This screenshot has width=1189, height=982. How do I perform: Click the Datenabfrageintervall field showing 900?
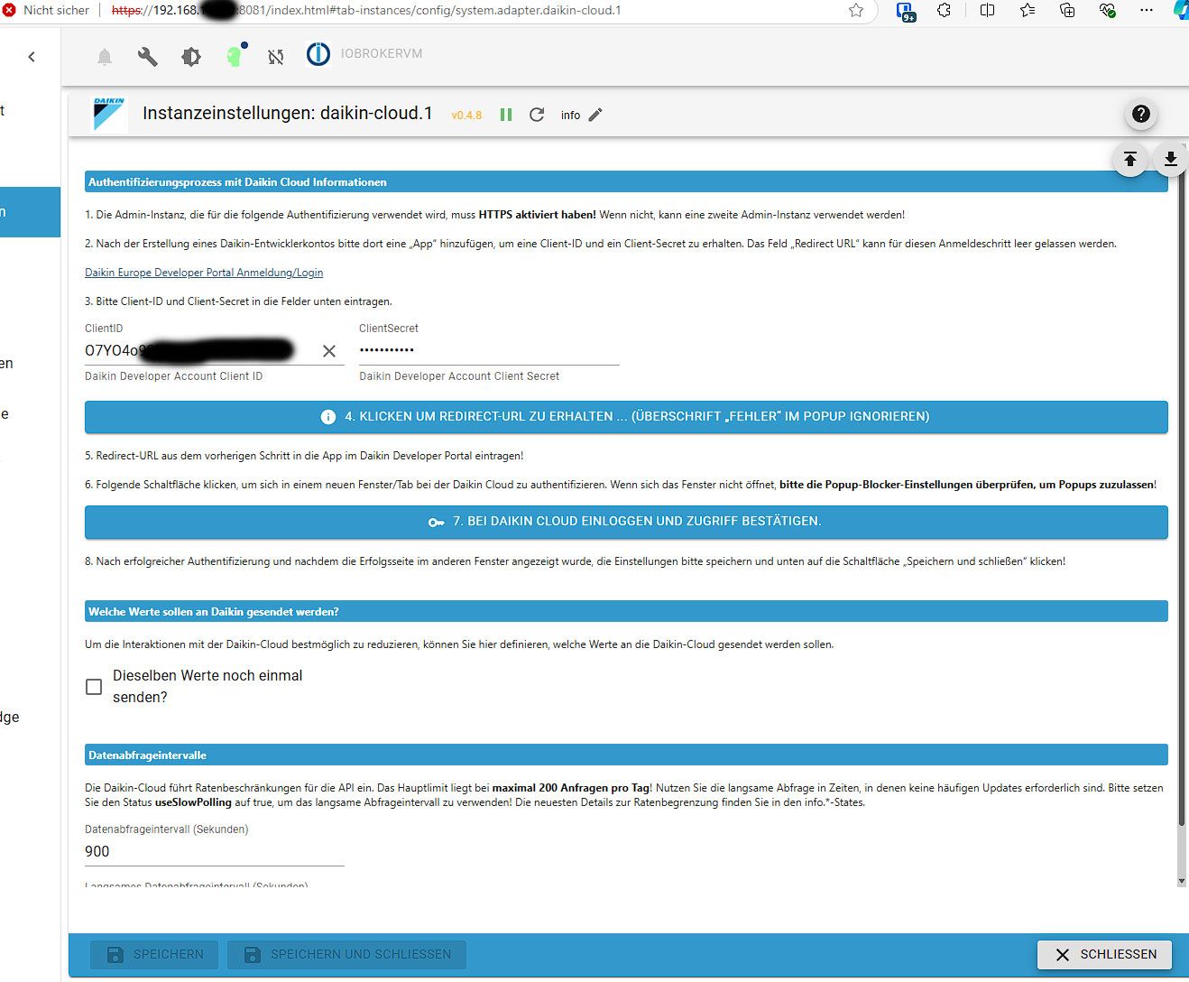pos(215,851)
